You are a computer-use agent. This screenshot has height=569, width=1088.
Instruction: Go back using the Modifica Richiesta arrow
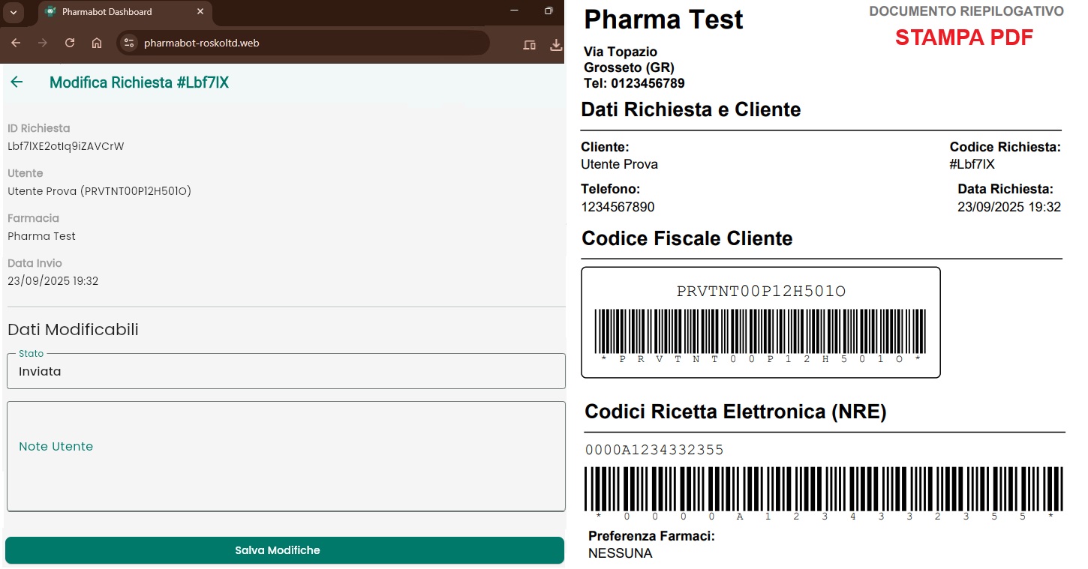click(17, 82)
